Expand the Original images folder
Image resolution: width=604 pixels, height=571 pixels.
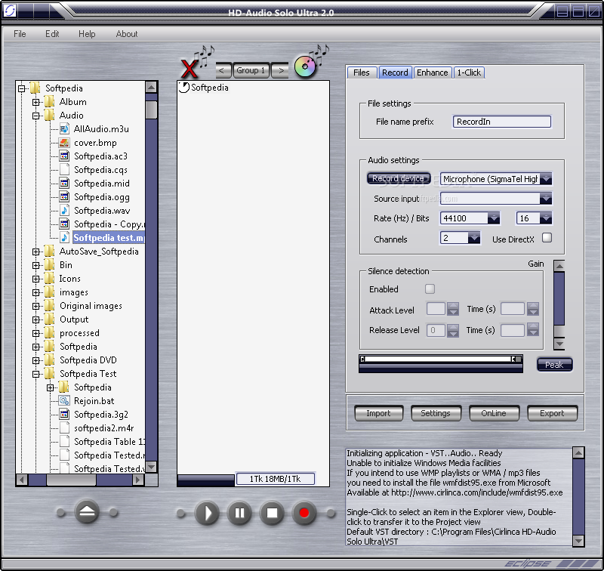coord(35,306)
